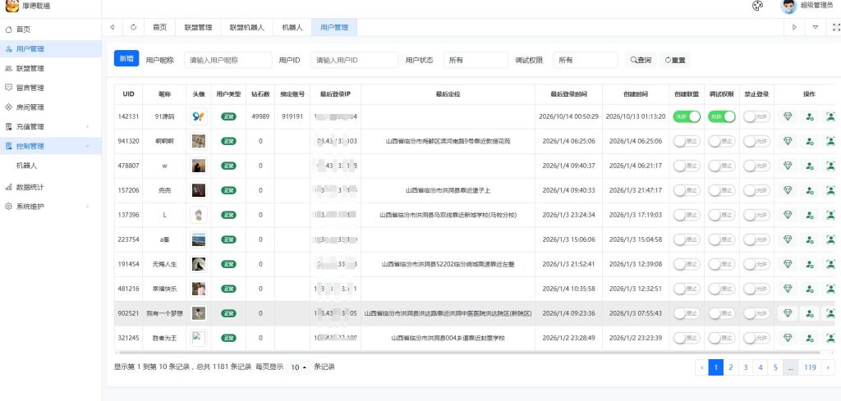Open the theme palette icon in header
The height and width of the screenshot is (401, 841).
[757, 6]
